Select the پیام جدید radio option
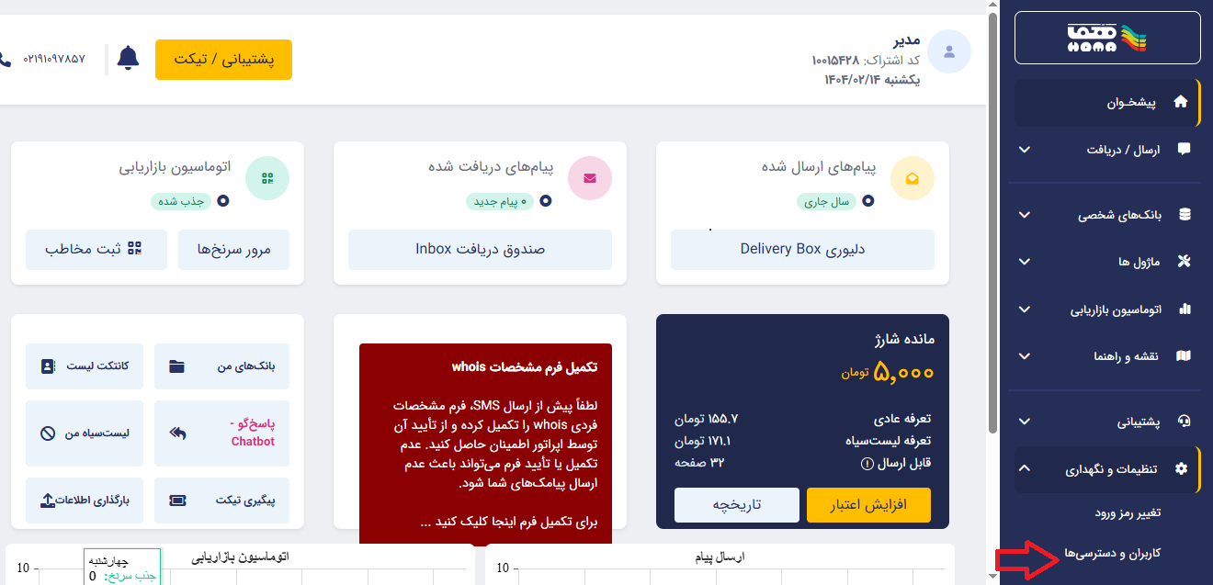 (x=546, y=201)
